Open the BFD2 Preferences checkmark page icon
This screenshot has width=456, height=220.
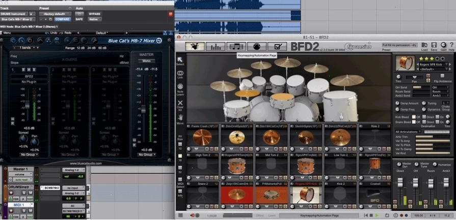(x=277, y=46)
